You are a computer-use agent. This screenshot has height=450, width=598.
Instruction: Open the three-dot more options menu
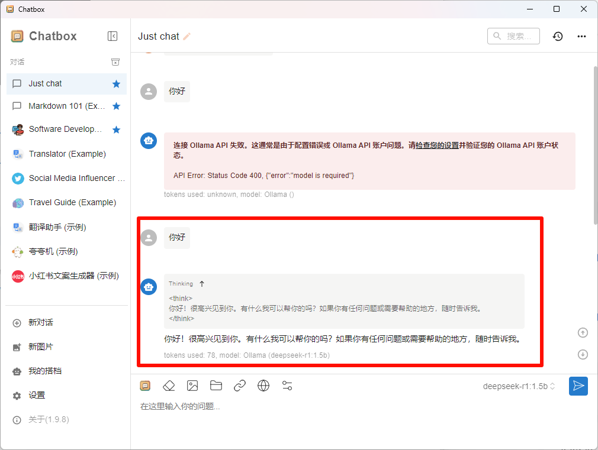(581, 36)
